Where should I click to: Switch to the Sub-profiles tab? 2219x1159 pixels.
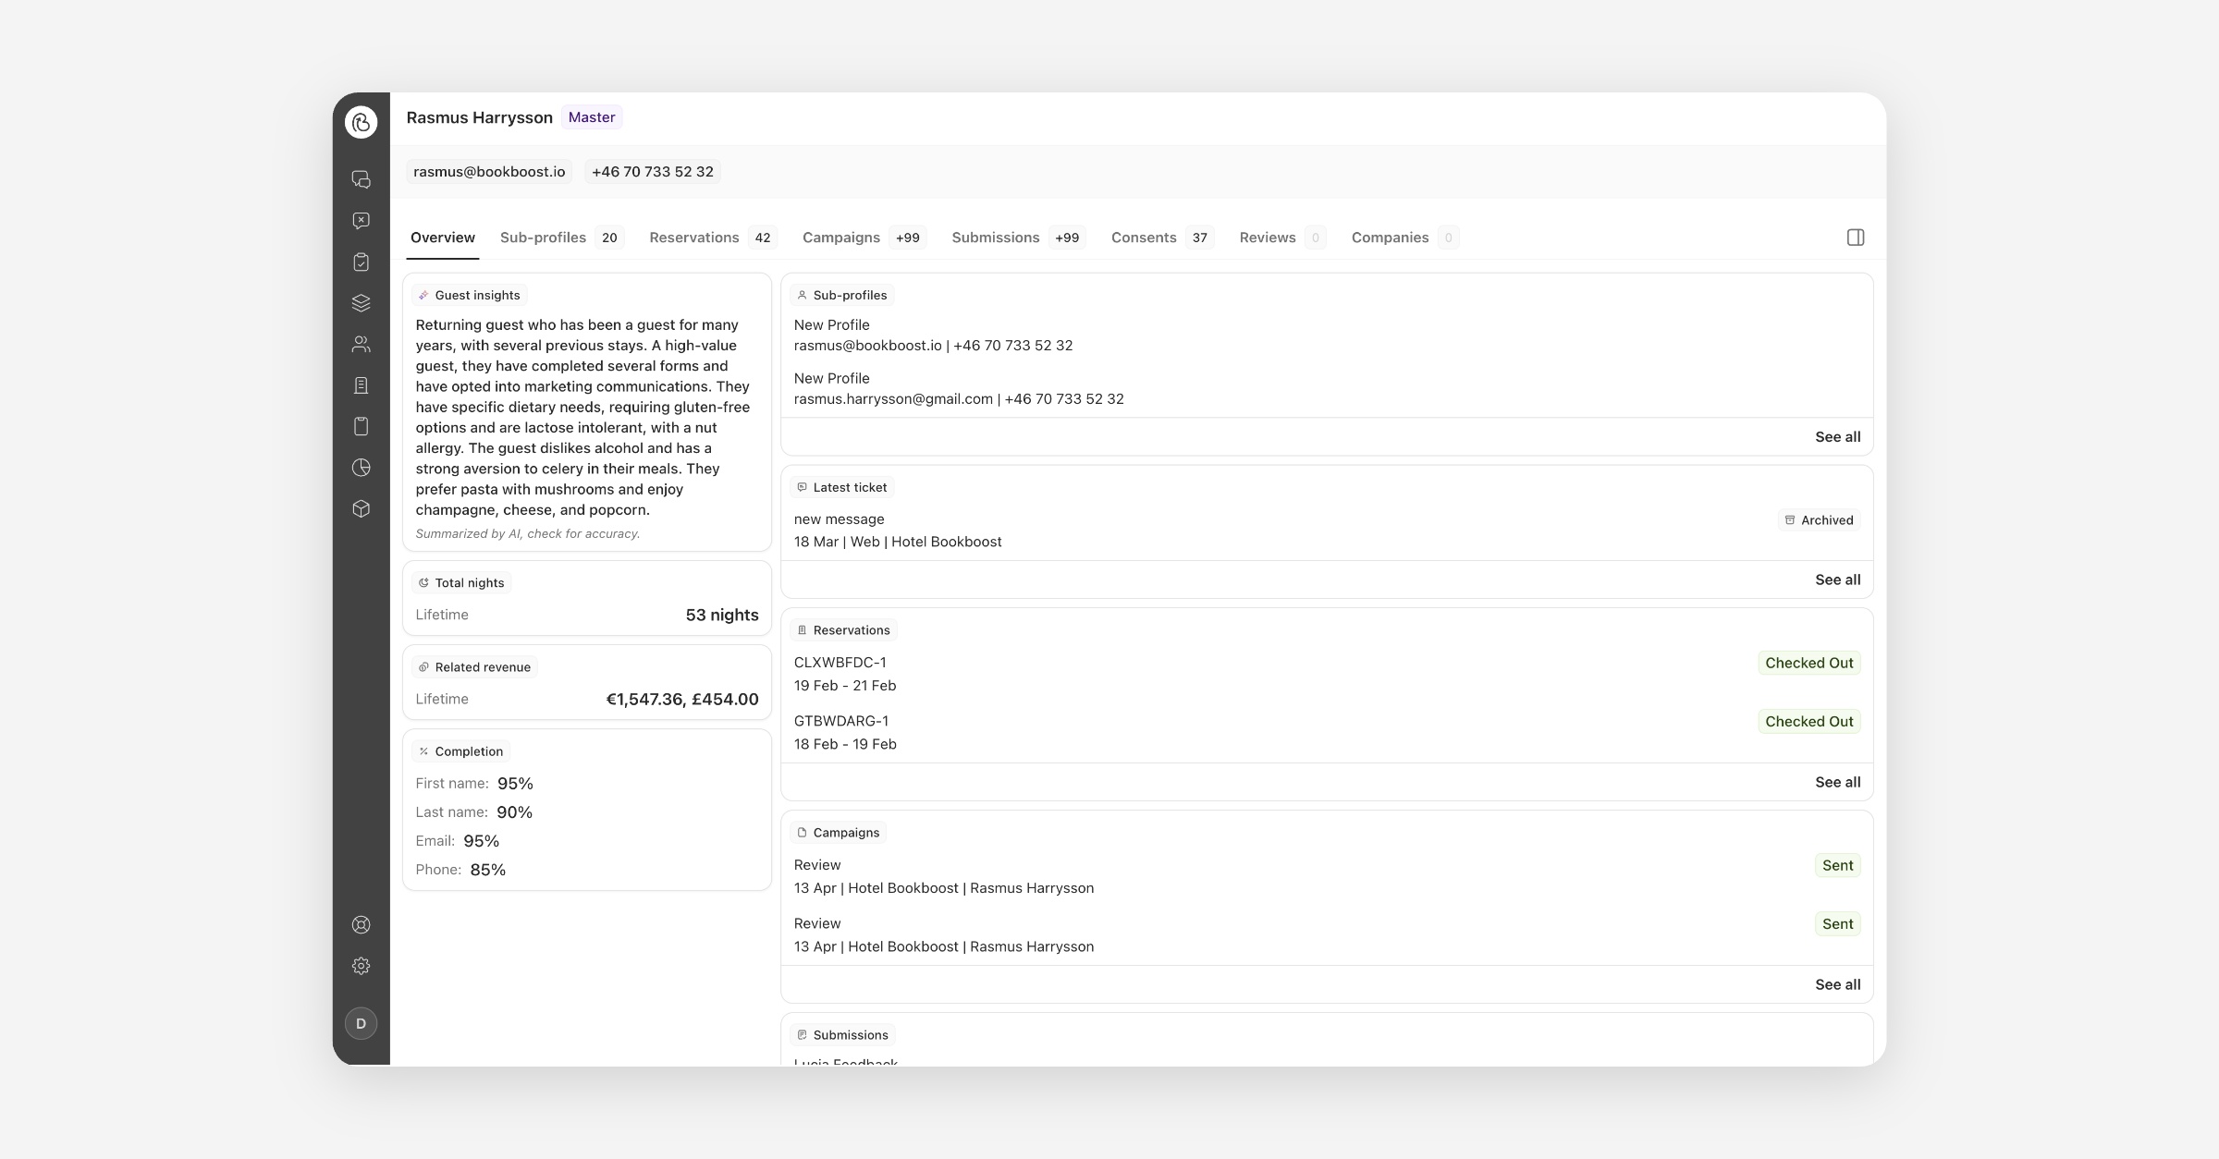pyautogui.click(x=562, y=238)
